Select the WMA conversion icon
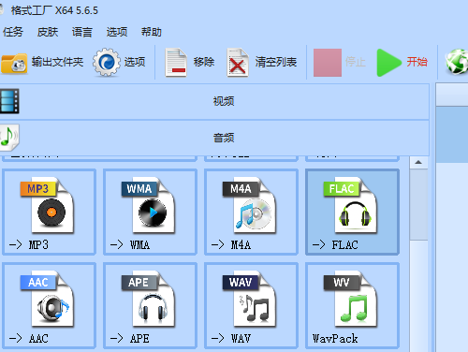Screen dimensions: 468x352 coord(149,205)
